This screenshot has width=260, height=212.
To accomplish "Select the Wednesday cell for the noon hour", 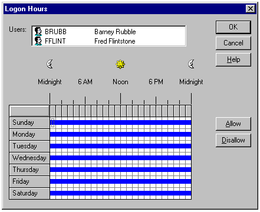I will click(123, 158).
